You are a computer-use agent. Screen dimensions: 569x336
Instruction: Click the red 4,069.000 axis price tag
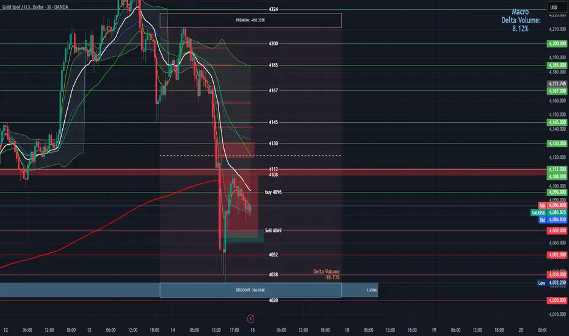coord(557,231)
